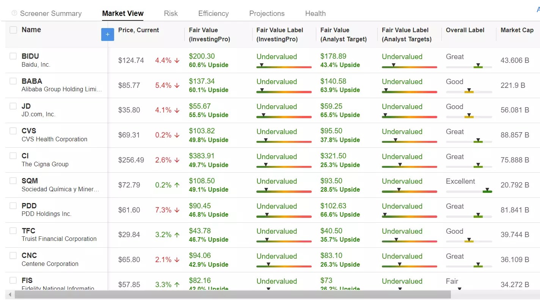Click the Great overall label for CI
This screenshot has width=540, height=300.
(455, 156)
